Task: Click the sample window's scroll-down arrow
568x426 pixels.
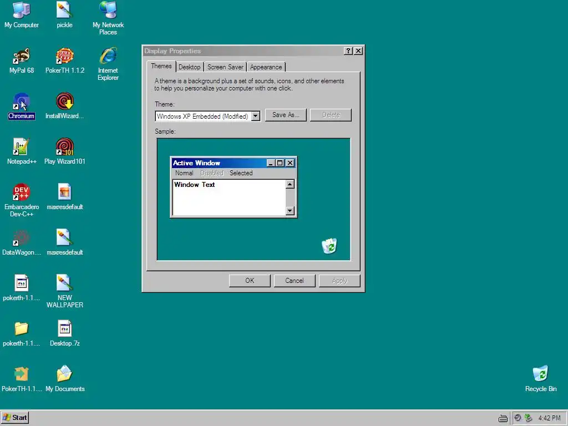Action: [290, 210]
